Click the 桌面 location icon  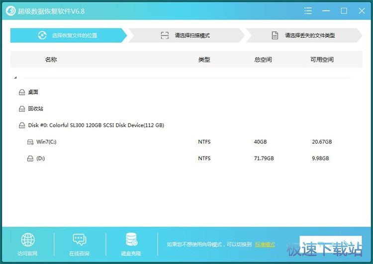pos(22,92)
